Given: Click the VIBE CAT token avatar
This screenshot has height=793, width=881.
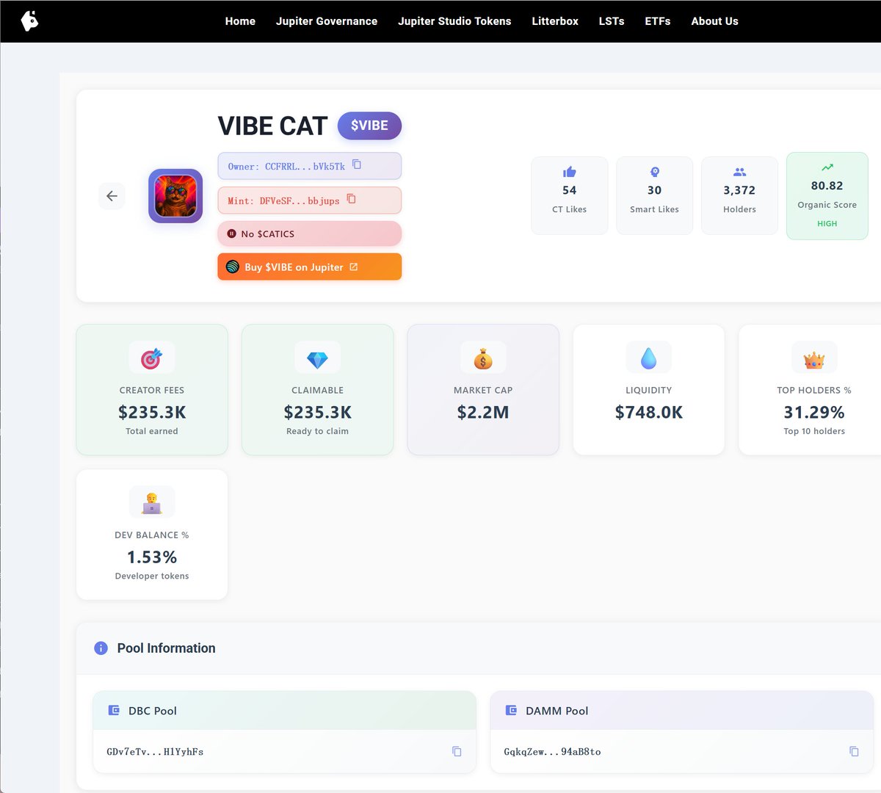Looking at the screenshot, I should 175,196.
